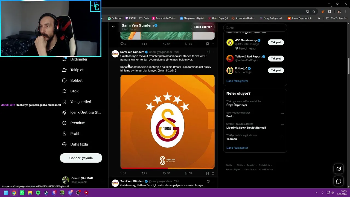Image resolution: width=350 pixels, height=197 pixels.
Task: Open Takip et in the sidebar
Action: (x=73, y=70)
